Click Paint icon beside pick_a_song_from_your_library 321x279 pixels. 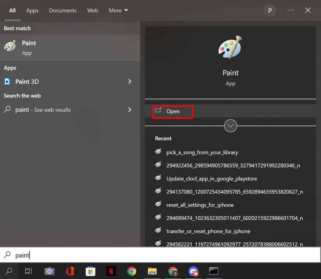pyautogui.click(x=158, y=152)
